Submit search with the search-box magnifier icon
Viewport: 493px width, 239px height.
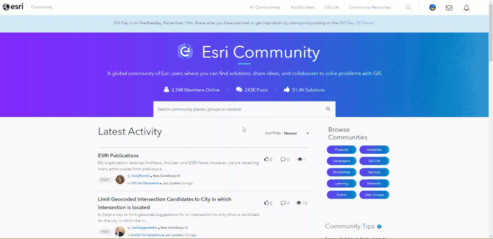tap(328, 109)
